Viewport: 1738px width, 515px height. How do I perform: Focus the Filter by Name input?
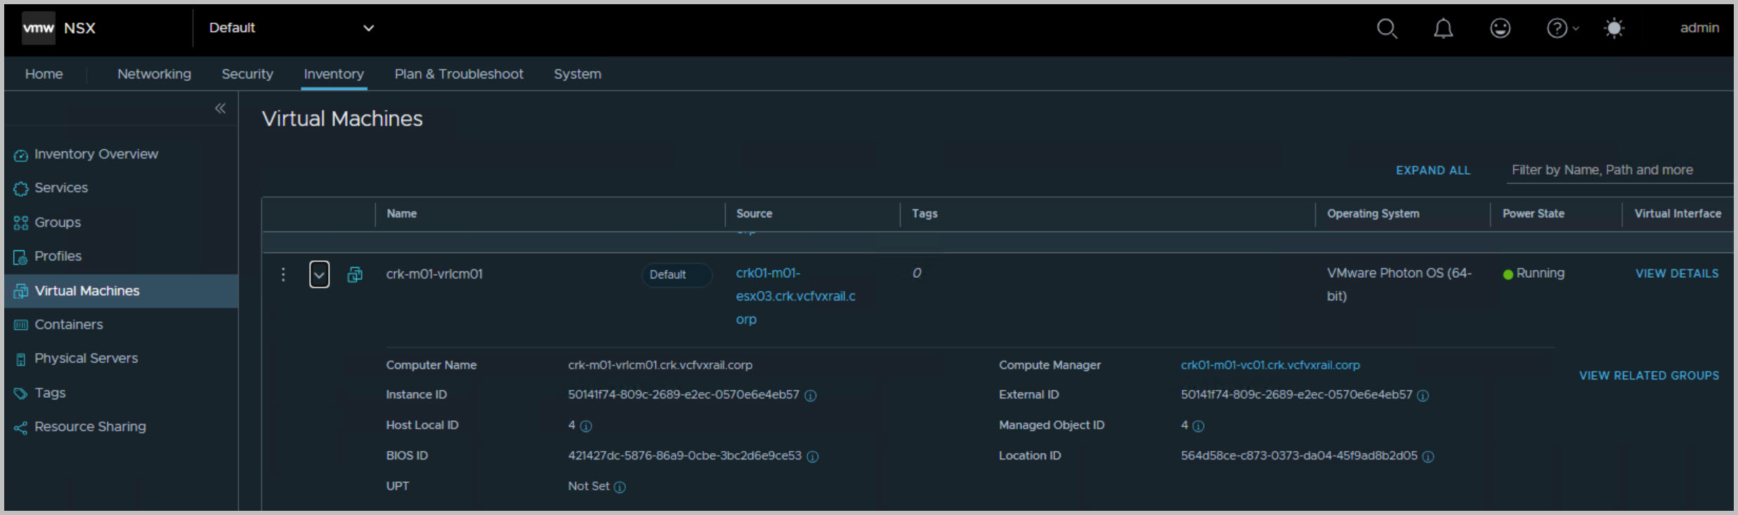[x=1616, y=170]
